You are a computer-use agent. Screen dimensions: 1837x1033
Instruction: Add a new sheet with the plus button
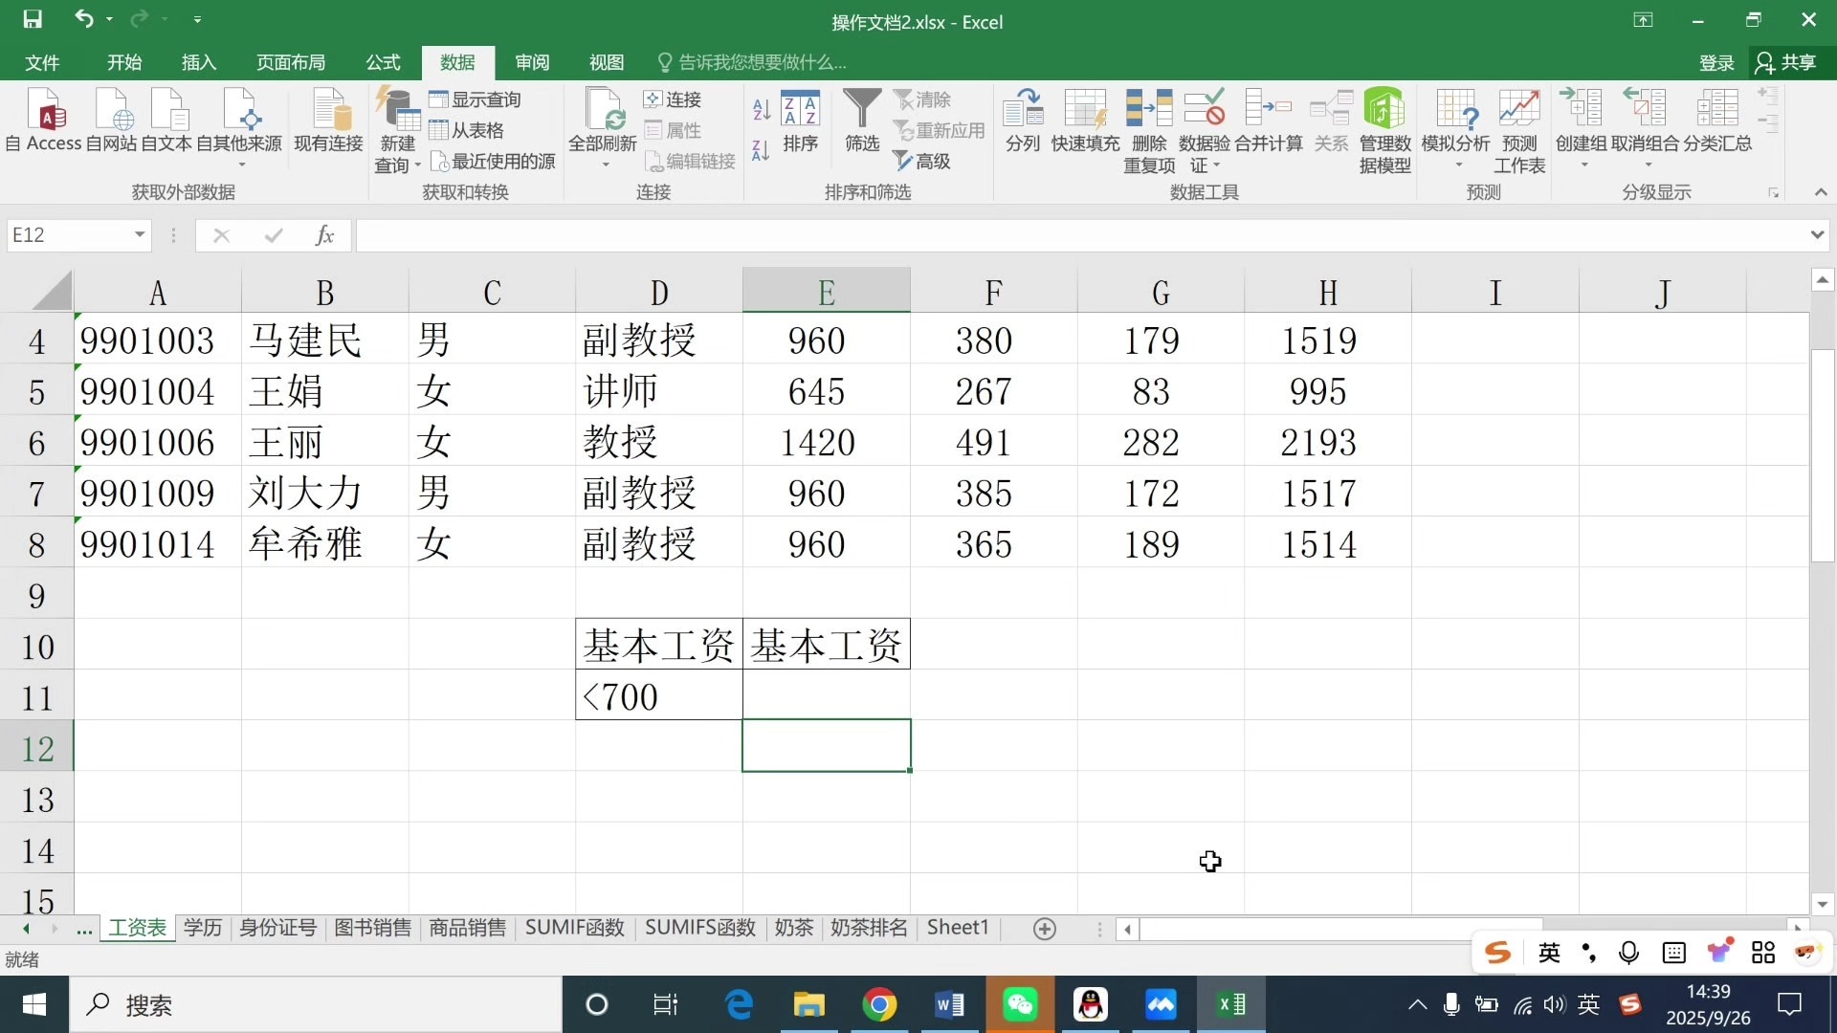pyautogui.click(x=1045, y=929)
